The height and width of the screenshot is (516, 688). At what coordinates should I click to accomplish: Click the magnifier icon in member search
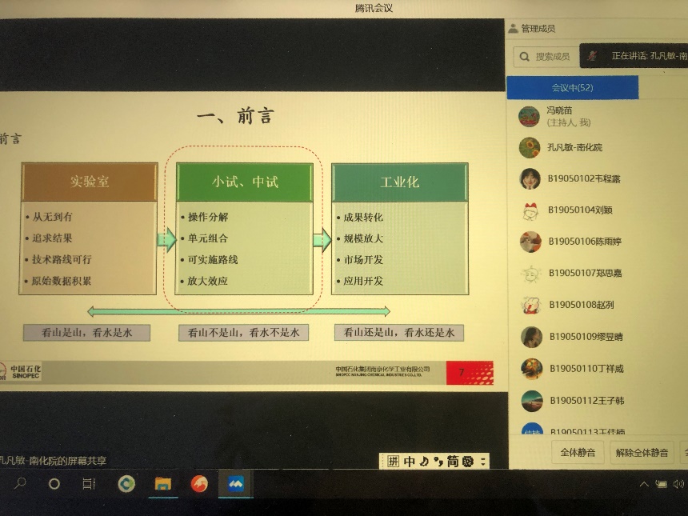pyautogui.click(x=524, y=57)
